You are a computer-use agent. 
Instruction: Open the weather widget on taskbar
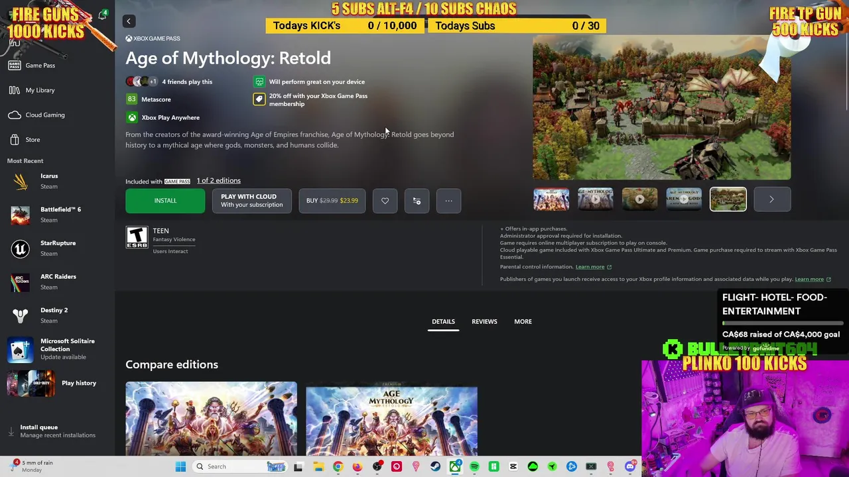click(x=32, y=466)
